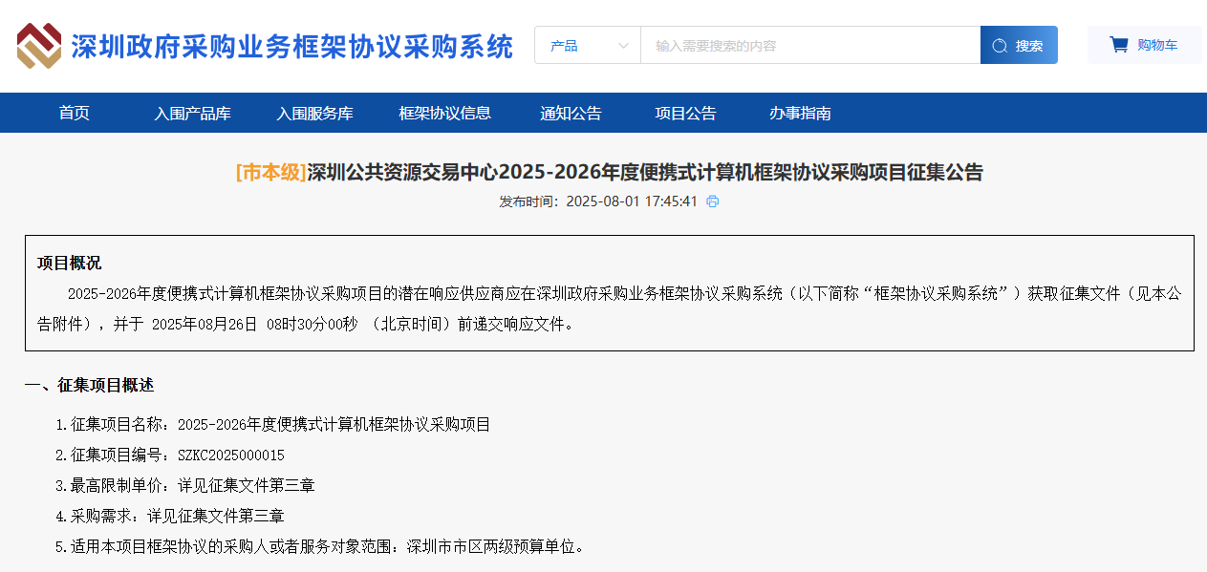This screenshot has width=1207, height=572.
Task: Open the 2025-2026年度便携式计算机 announcement title link
Action: click(x=603, y=173)
